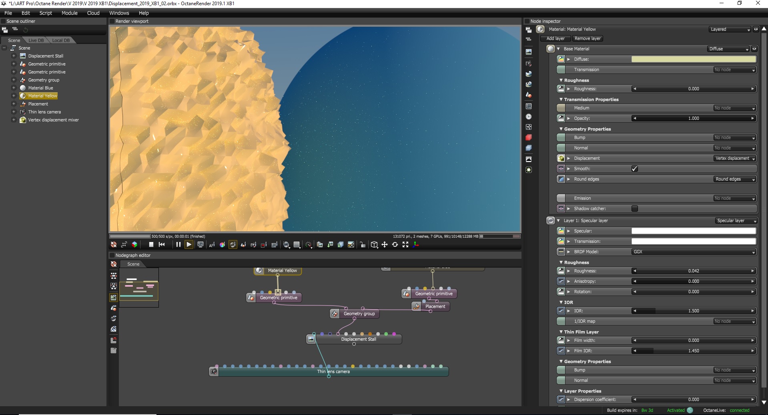The image size is (768, 415).
Task: Select Vertex displacement mixer in outliner
Action: tap(53, 120)
